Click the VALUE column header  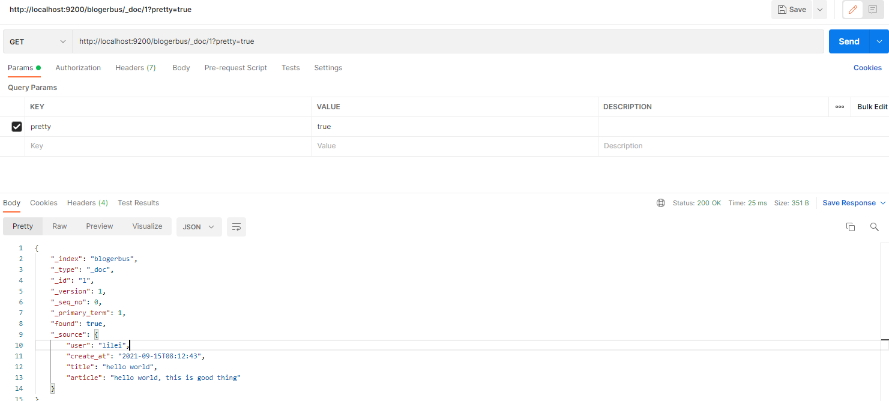pos(328,107)
